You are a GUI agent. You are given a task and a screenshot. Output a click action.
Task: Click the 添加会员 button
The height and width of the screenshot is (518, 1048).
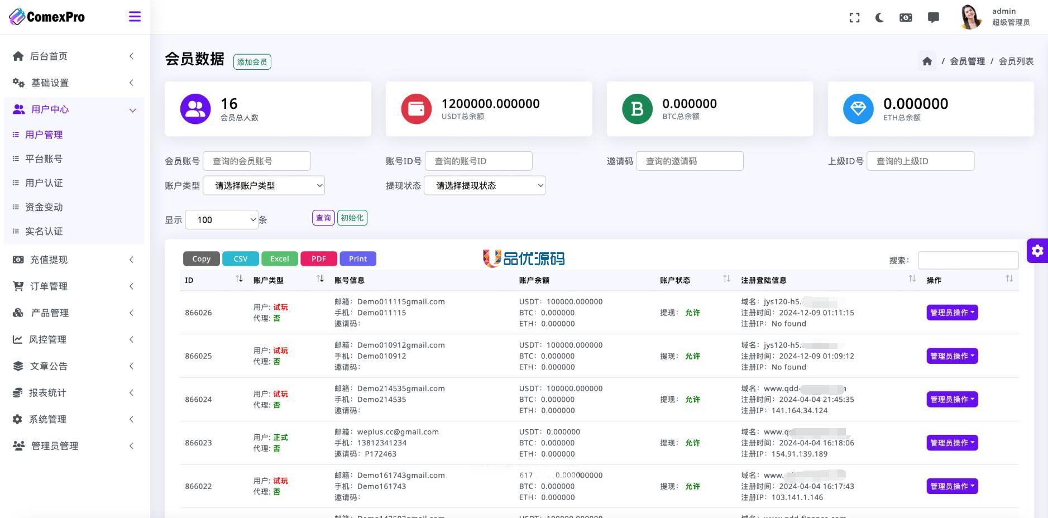pyautogui.click(x=252, y=62)
